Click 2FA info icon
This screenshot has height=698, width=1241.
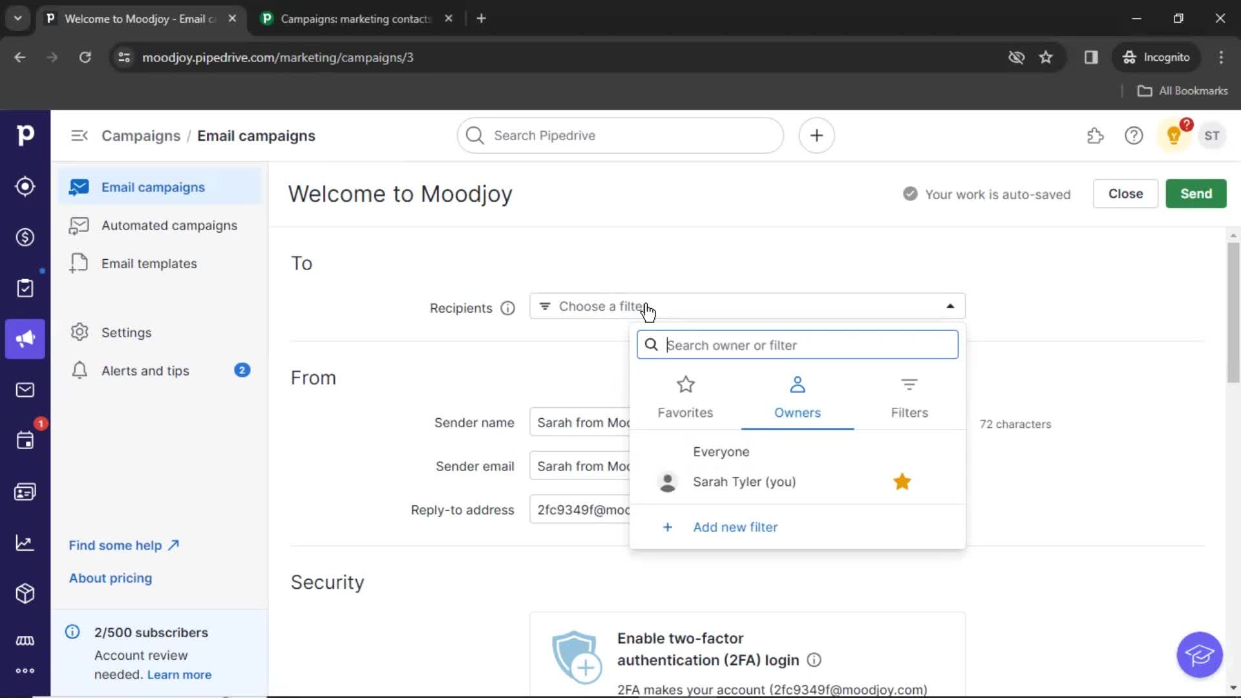(814, 660)
